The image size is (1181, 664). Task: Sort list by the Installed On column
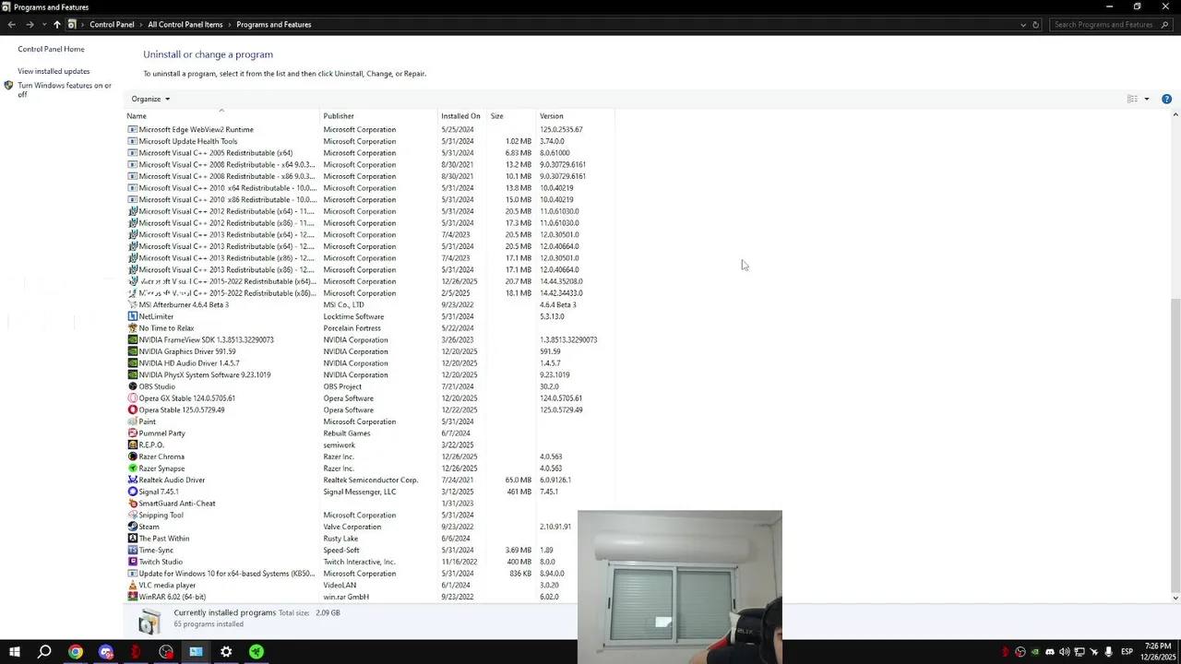click(x=463, y=116)
